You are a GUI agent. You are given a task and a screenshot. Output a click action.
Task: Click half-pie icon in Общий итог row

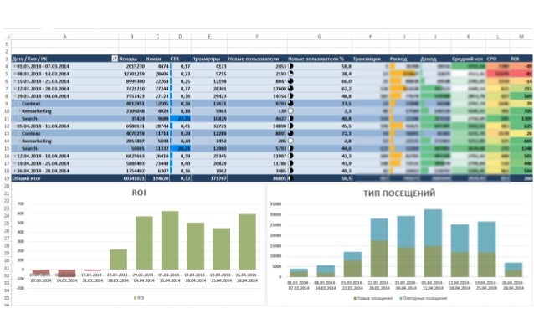[290, 178]
